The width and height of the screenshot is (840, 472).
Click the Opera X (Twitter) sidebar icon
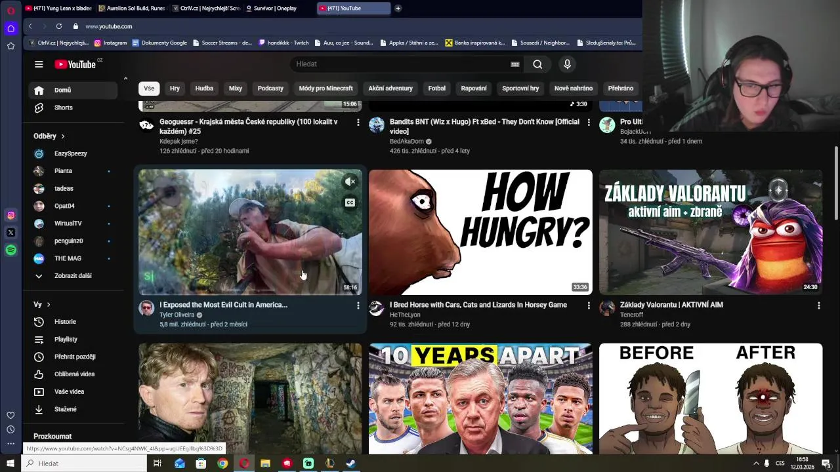[x=10, y=233]
